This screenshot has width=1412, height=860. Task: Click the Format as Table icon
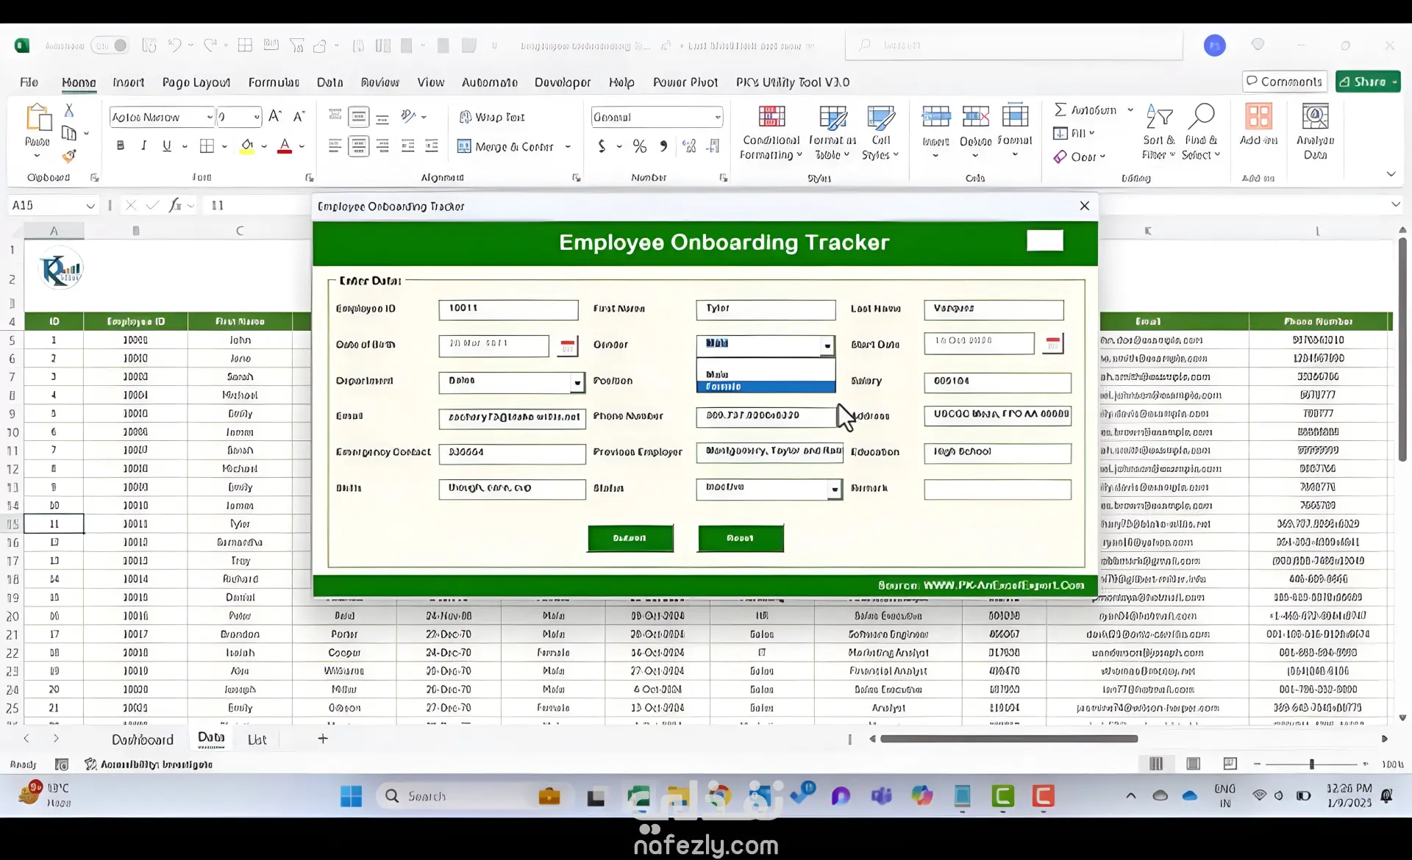(832, 118)
